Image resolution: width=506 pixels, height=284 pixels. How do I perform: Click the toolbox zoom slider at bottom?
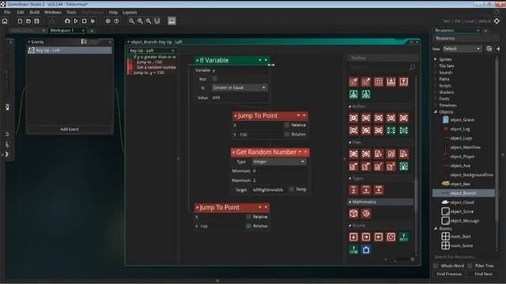point(398,260)
